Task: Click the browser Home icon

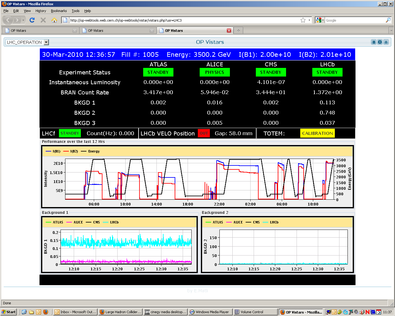Action: point(54,20)
